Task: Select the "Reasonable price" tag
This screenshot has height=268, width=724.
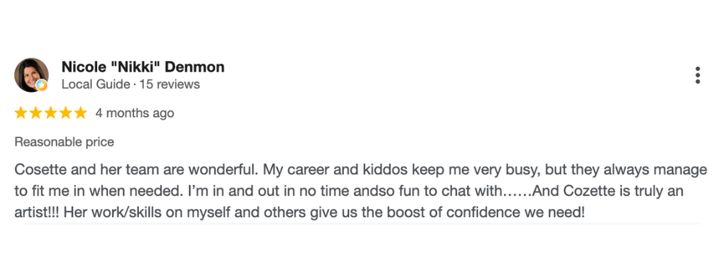Action: coord(64,142)
